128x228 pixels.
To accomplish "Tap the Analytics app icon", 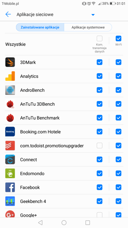I will tap(10, 76).
